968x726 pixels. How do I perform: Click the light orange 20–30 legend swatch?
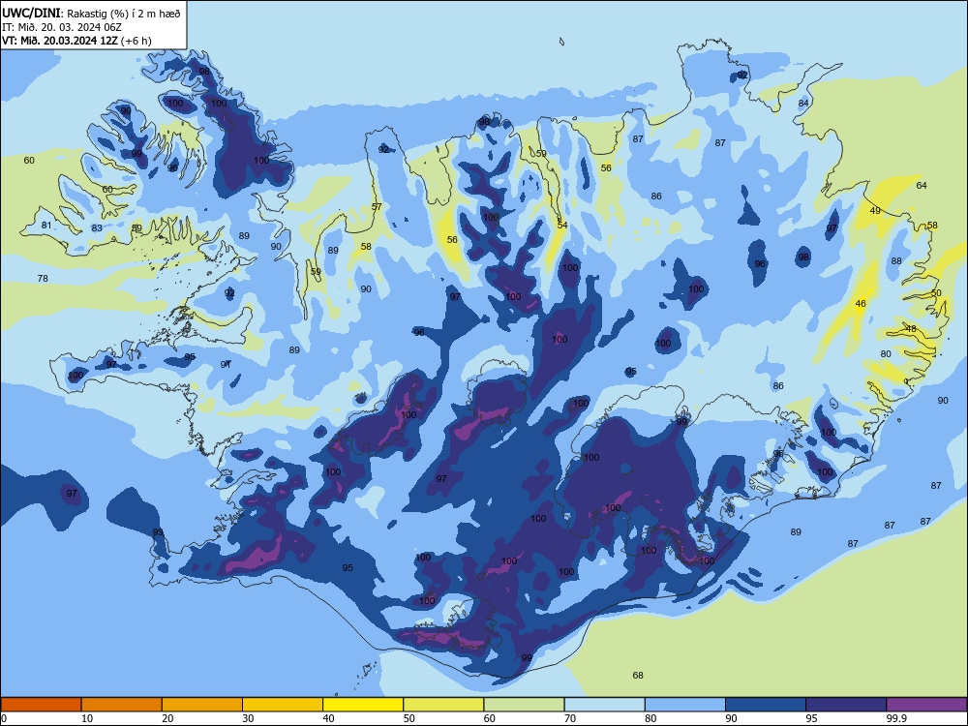(202, 705)
